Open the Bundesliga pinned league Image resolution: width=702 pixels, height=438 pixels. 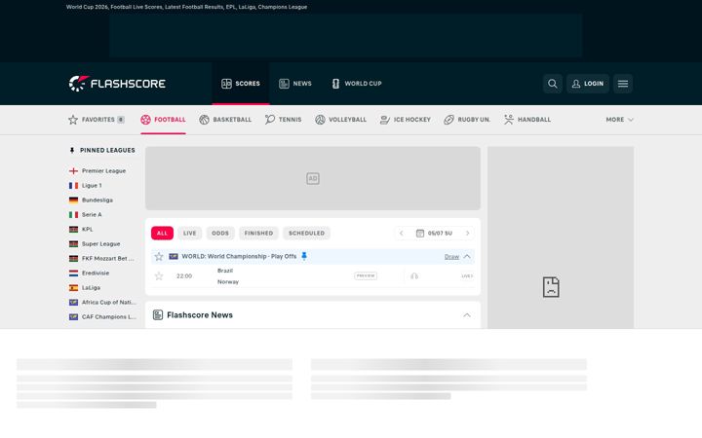(97, 201)
